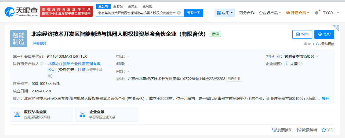Expand the 国标行业 chevron
345x138 pixels.
(x=317, y=56)
